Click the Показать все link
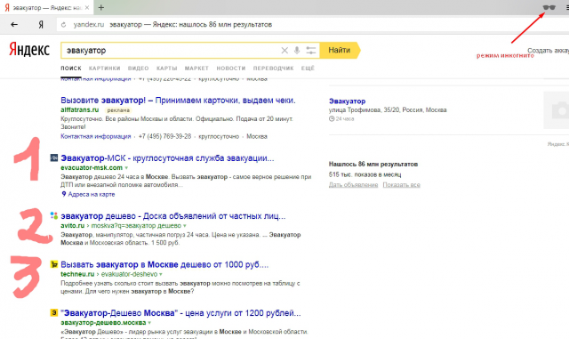The image size is (569, 339). (x=401, y=184)
